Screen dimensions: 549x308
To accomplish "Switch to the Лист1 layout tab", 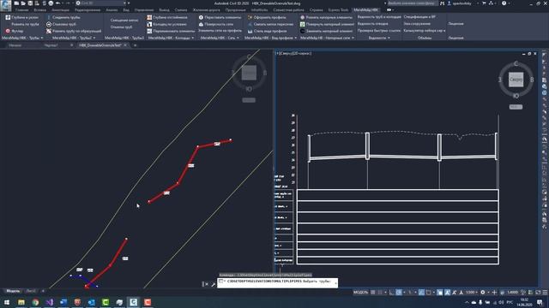I will pyautogui.click(x=31, y=291).
